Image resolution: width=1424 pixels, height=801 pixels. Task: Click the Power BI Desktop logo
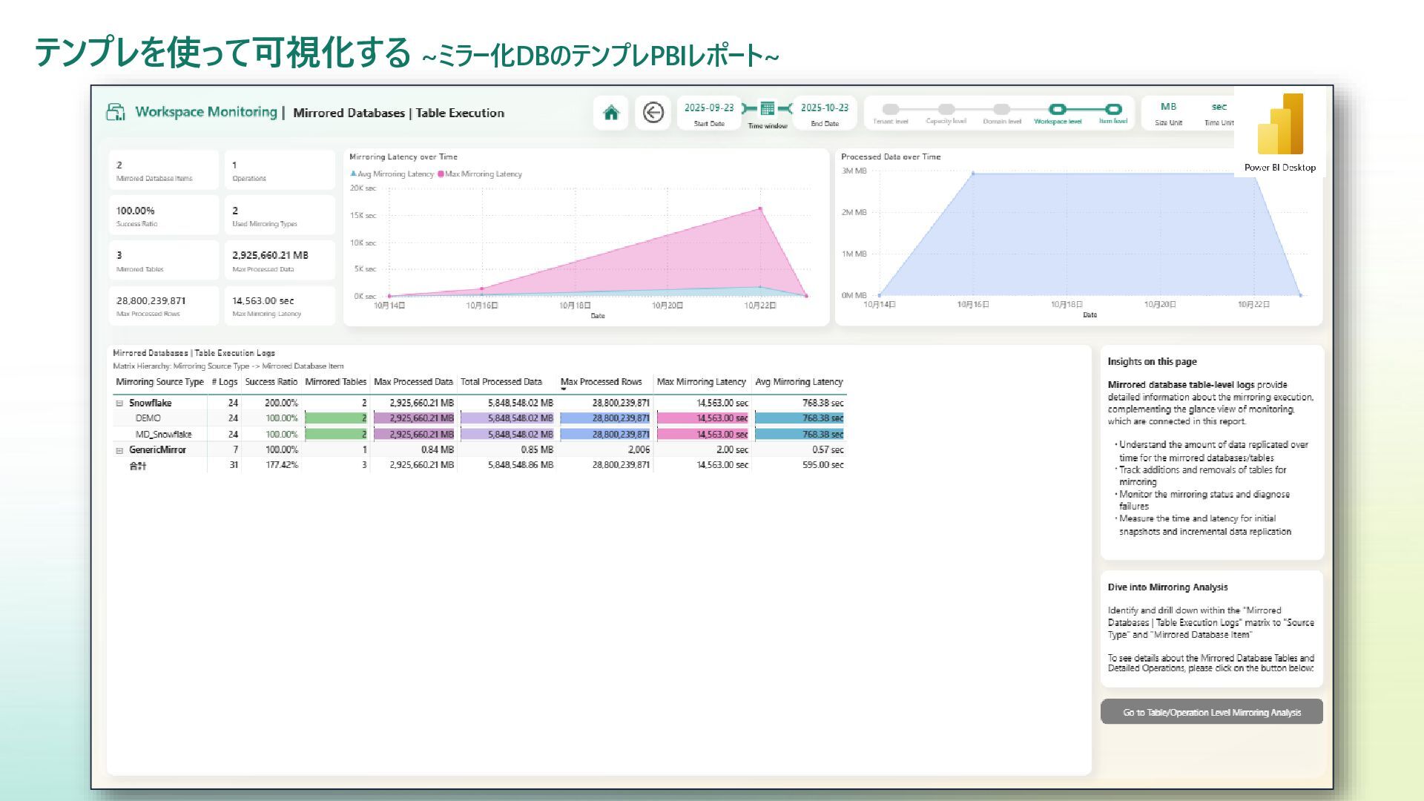click(1280, 125)
